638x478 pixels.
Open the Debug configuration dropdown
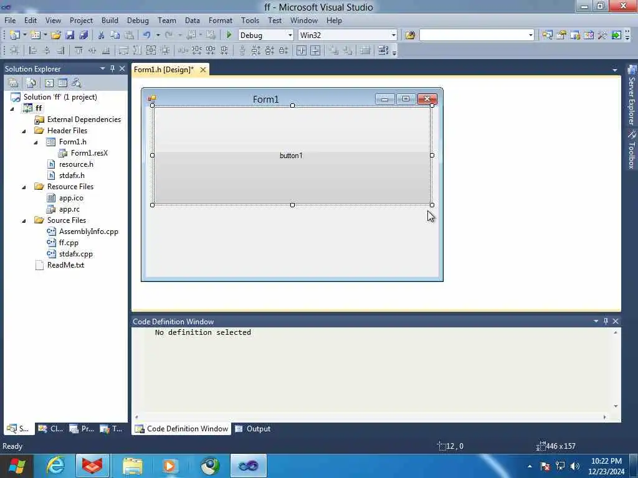tap(290, 35)
